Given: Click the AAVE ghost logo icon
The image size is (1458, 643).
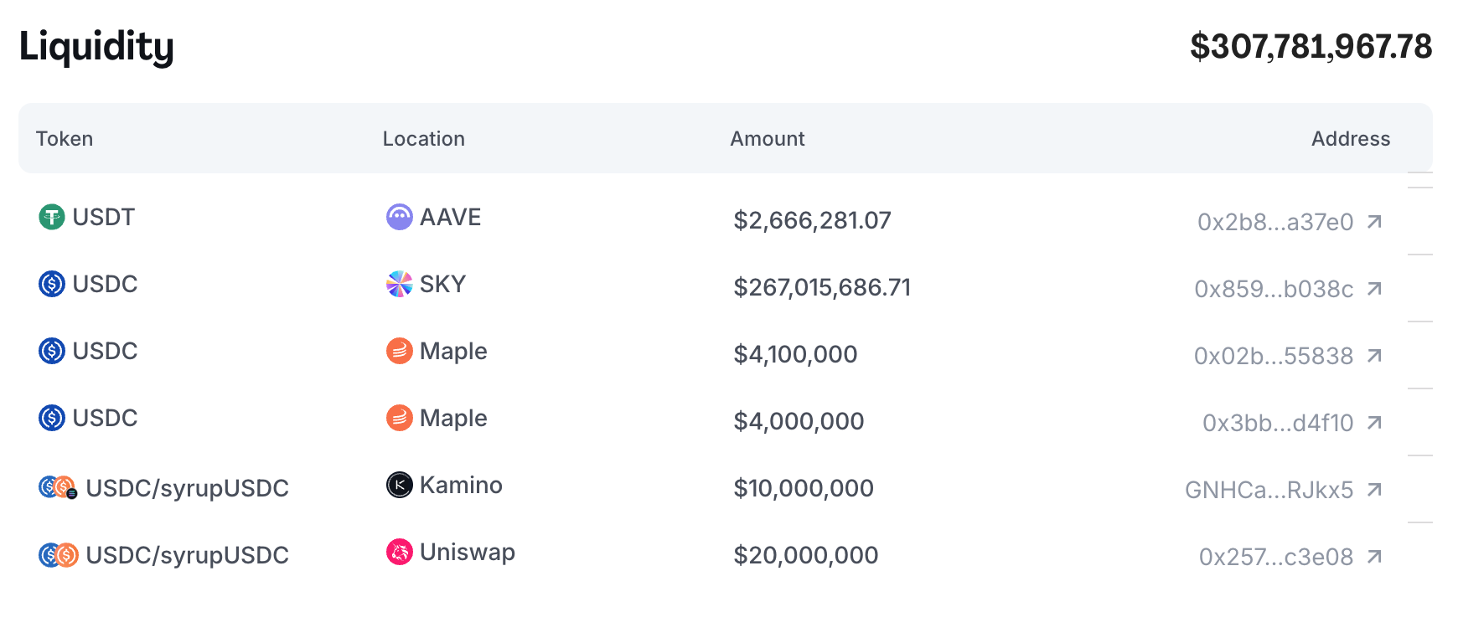Looking at the screenshot, I should tap(399, 218).
